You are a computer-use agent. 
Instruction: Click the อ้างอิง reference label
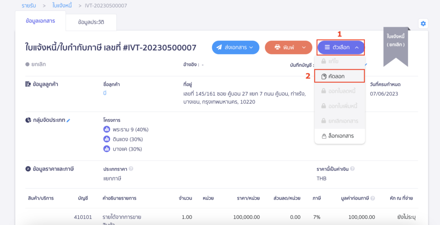(x=191, y=65)
